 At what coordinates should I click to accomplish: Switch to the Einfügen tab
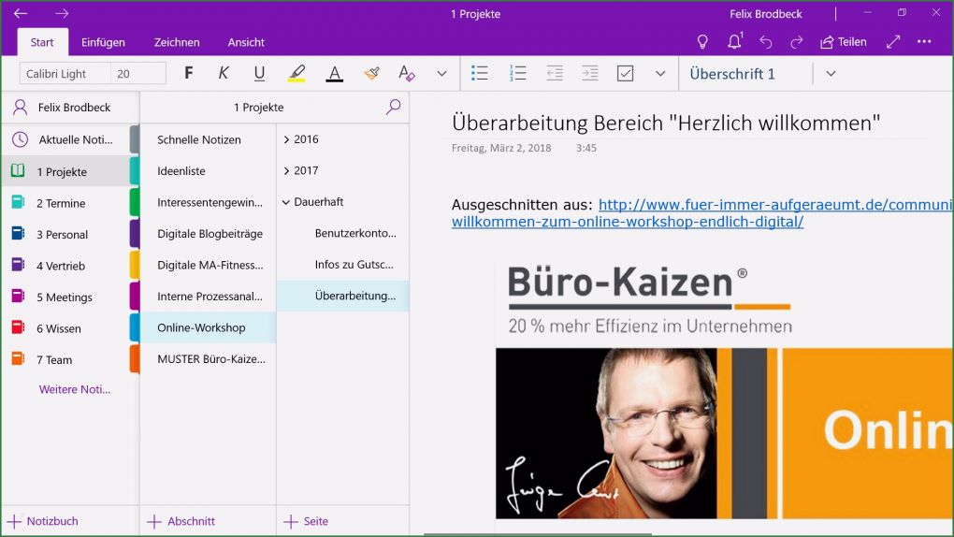(103, 42)
